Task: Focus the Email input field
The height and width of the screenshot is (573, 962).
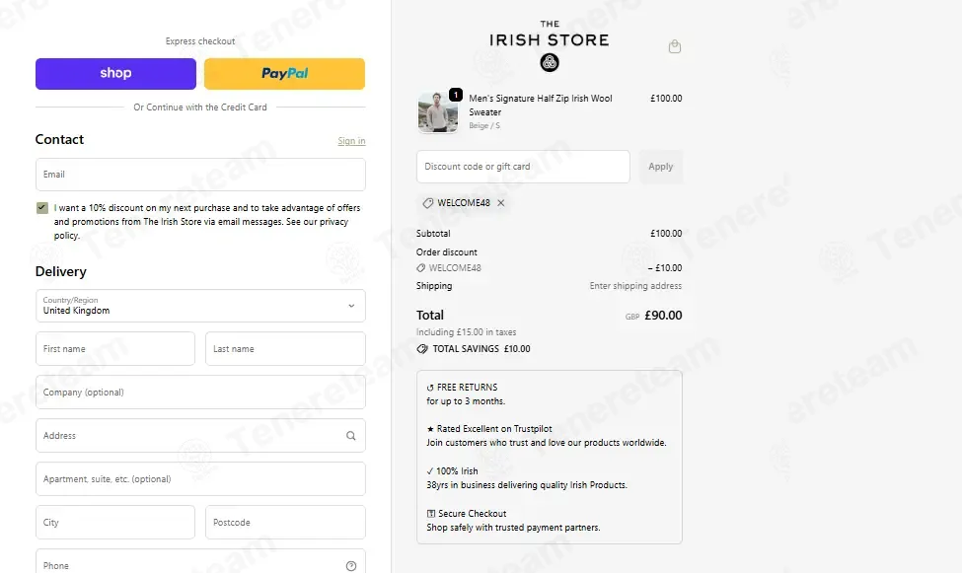Action: [200, 175]
